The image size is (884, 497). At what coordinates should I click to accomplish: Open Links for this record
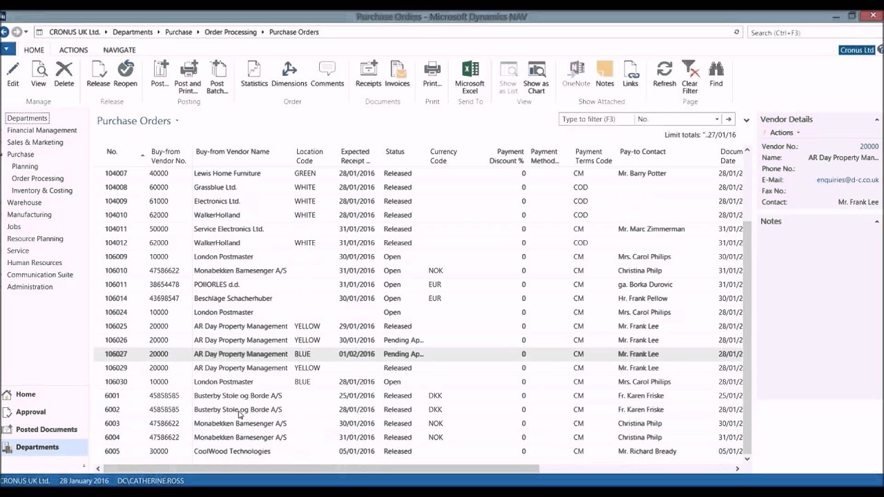(x=631, y=74)
